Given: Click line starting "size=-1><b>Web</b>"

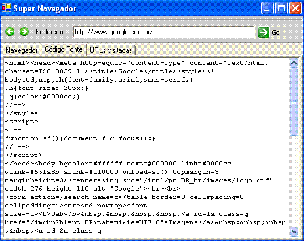Looking at the screenshot, I should click(x=127, y=214).
